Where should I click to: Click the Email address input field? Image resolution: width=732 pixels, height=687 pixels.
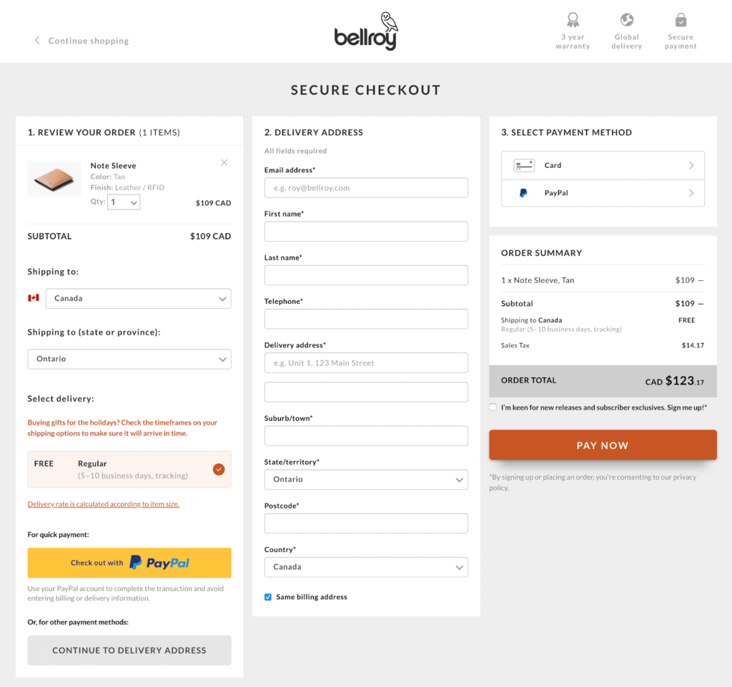(x=366, y=188)
